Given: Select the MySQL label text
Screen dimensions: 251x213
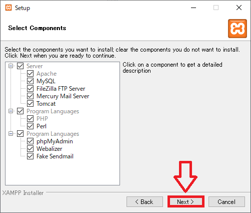Looking at the screenshot, I should (x=46, y=81).
